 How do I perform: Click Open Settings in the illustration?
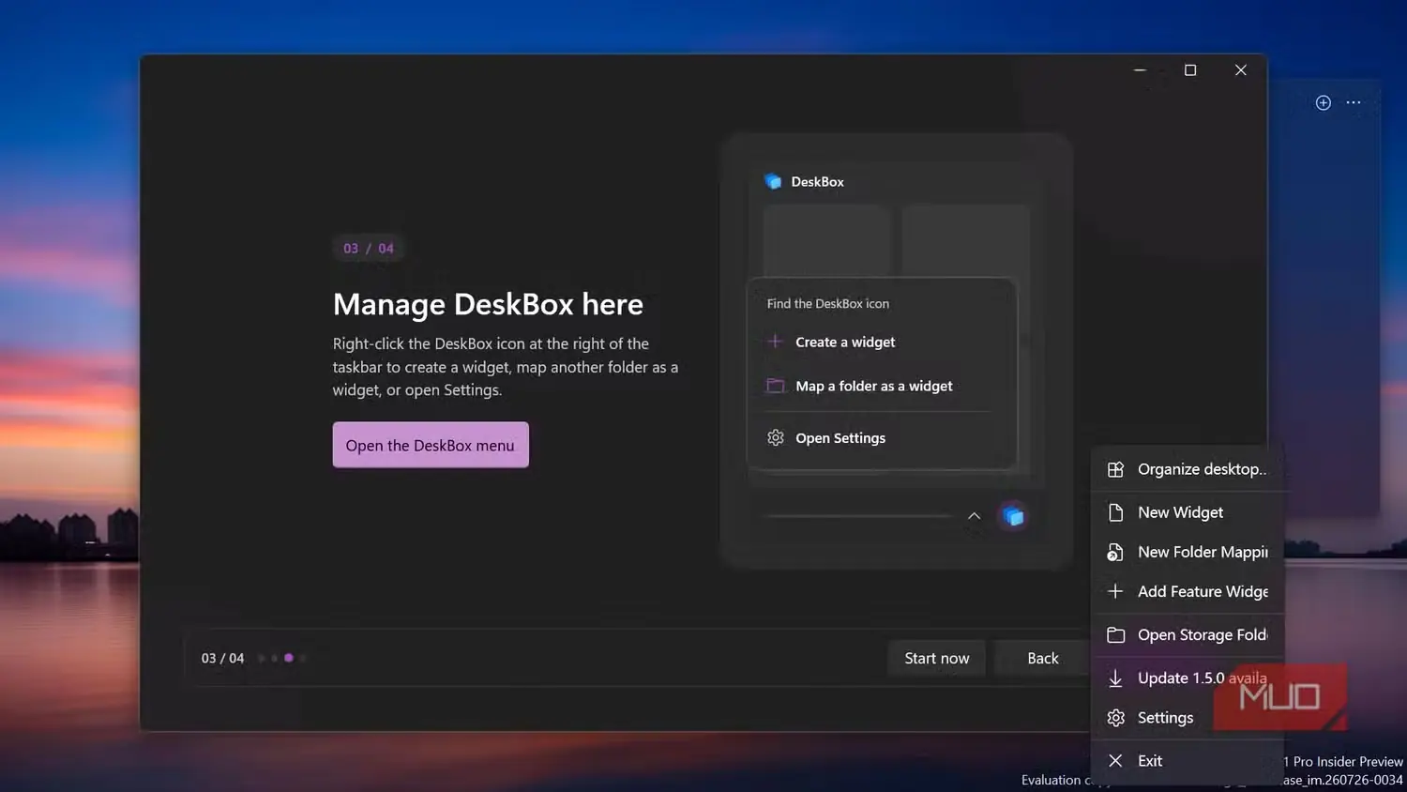point(840,437)
